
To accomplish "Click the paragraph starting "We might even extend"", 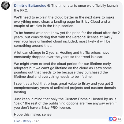I will click(63, 70).
